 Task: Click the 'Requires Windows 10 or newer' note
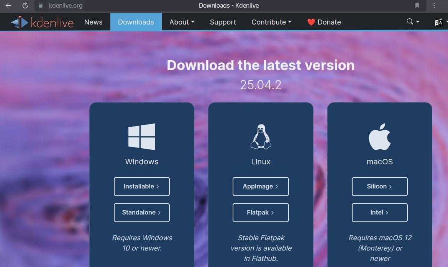[x=142, y=243]
